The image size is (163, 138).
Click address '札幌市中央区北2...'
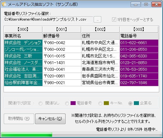click(x=100, y=49)
